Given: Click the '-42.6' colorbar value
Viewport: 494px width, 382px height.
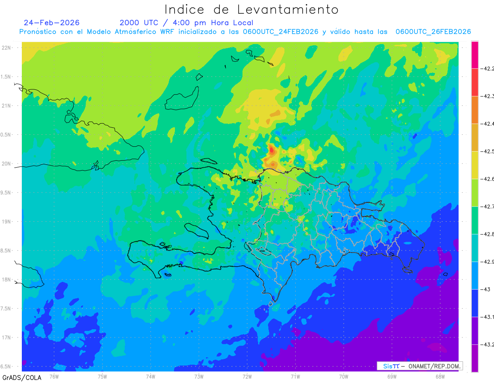Looking at the screenshot, I should [487, 179].
